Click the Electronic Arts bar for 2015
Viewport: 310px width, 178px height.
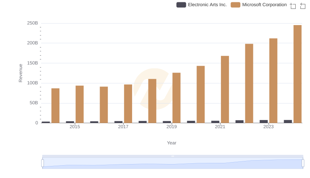click(70, 122)
